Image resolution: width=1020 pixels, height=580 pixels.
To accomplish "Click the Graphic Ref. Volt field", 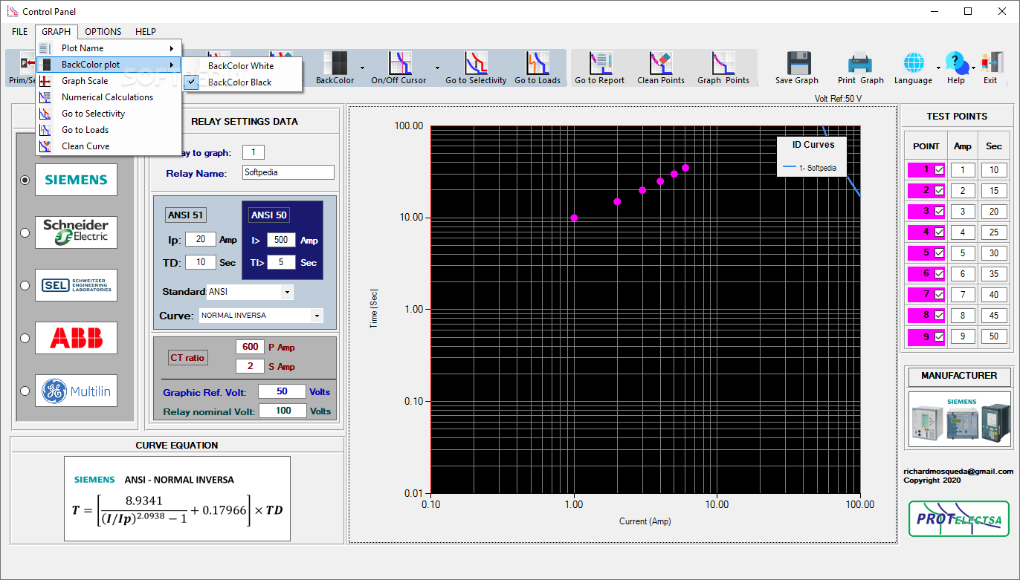I will click(282, 391).
